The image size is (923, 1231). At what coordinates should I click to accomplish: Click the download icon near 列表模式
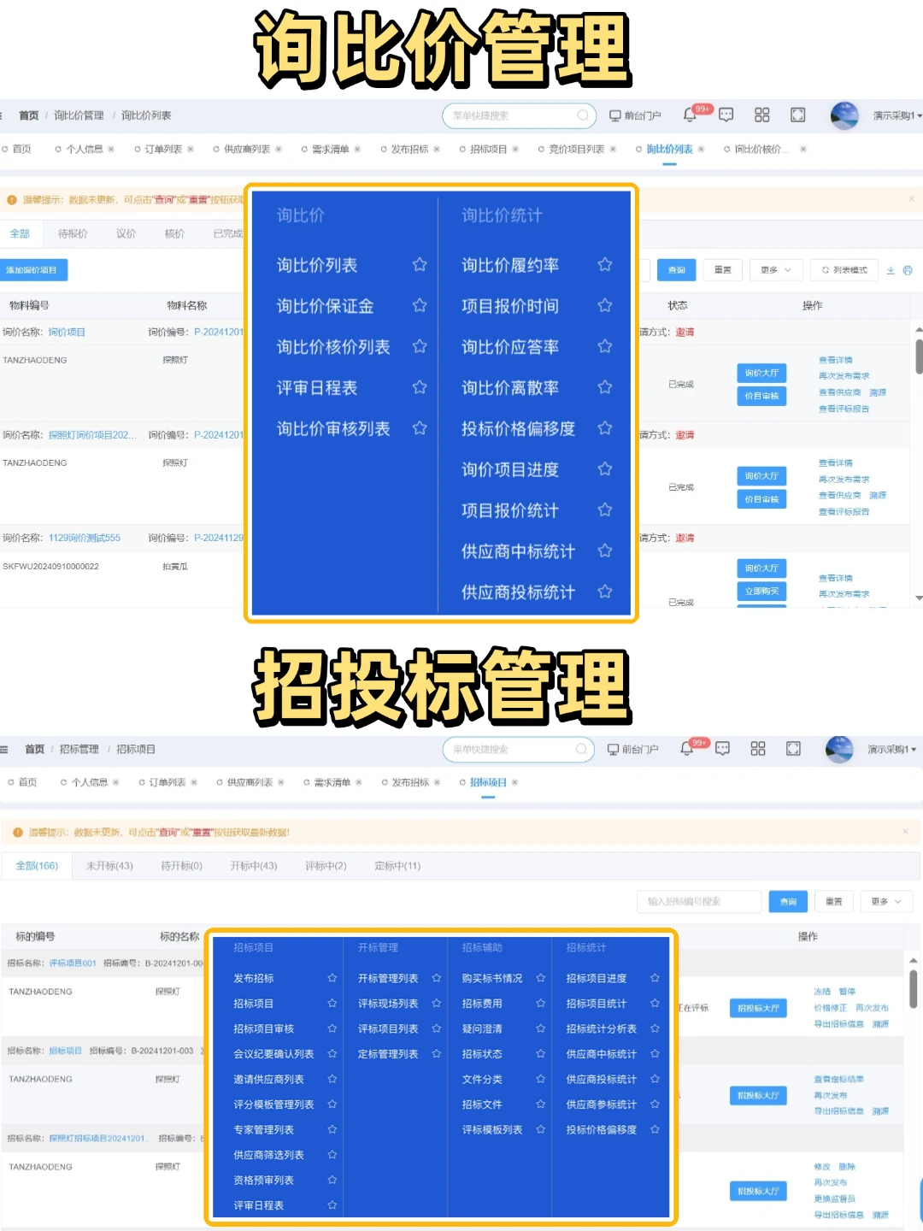coord(892,270)
